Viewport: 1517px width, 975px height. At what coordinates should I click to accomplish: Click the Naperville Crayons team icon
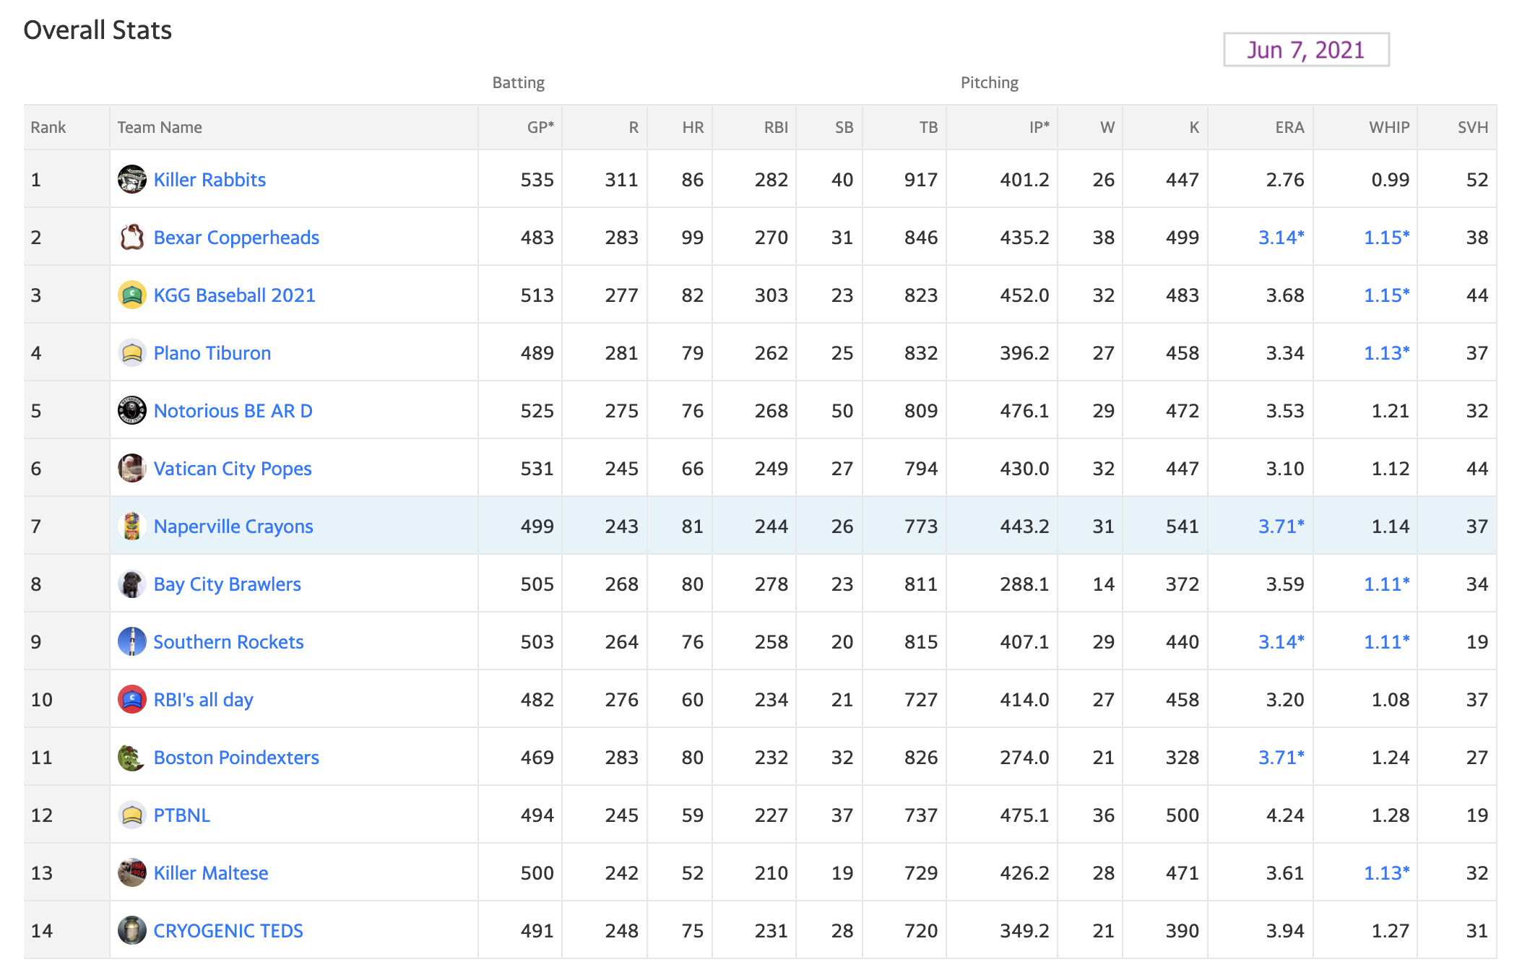pyautogui.click(x=131, y=526)
